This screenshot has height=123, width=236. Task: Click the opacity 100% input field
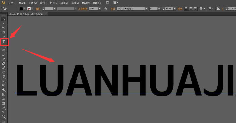93,9
